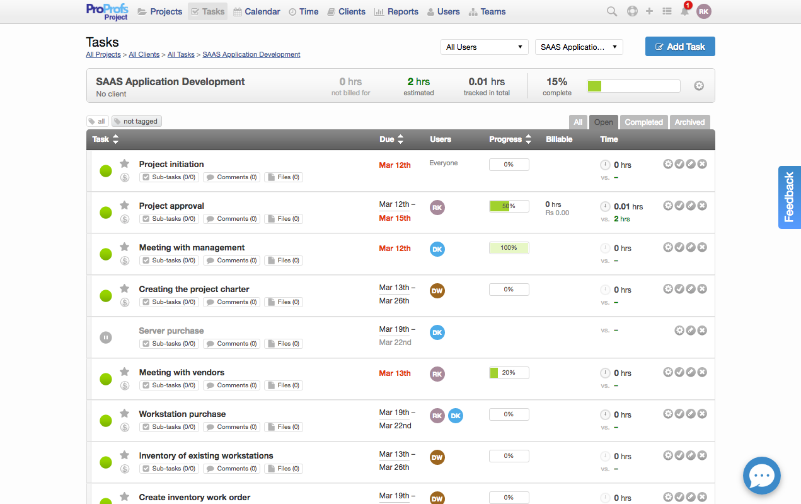Viewport: 801px width, 504px height.
Task: Open the search magnifier in top bar
Action: point(611,11)
